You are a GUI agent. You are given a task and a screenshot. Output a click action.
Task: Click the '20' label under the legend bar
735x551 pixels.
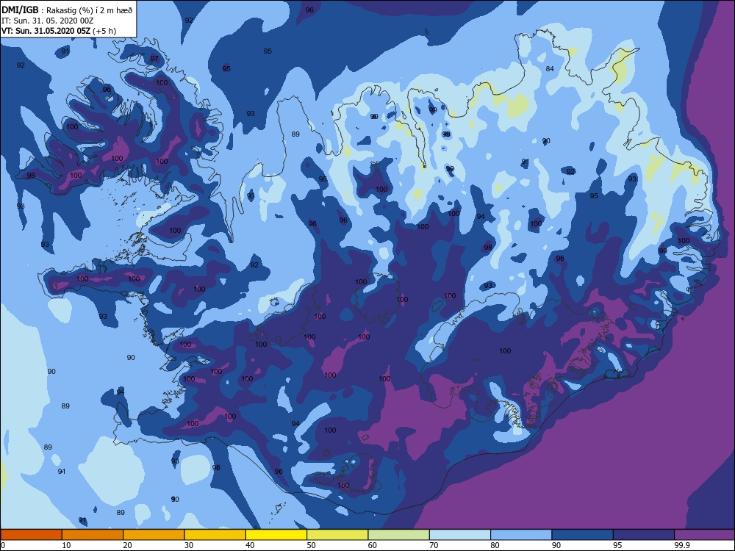point(127,545)
